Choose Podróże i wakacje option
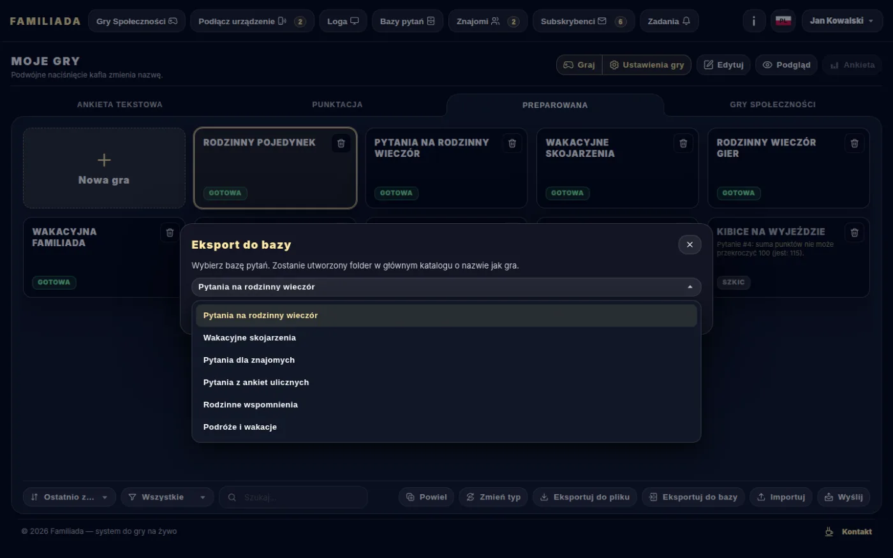This screenshot has height=558, width=893. pos(446,427)
